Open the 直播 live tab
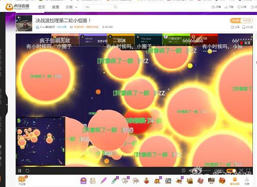 pyautogui.click(x=56, y=7)
